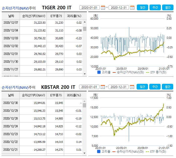Click disparity value 0.14
Viewport: 176px width, 158px height.
click(x=79, y=142)
